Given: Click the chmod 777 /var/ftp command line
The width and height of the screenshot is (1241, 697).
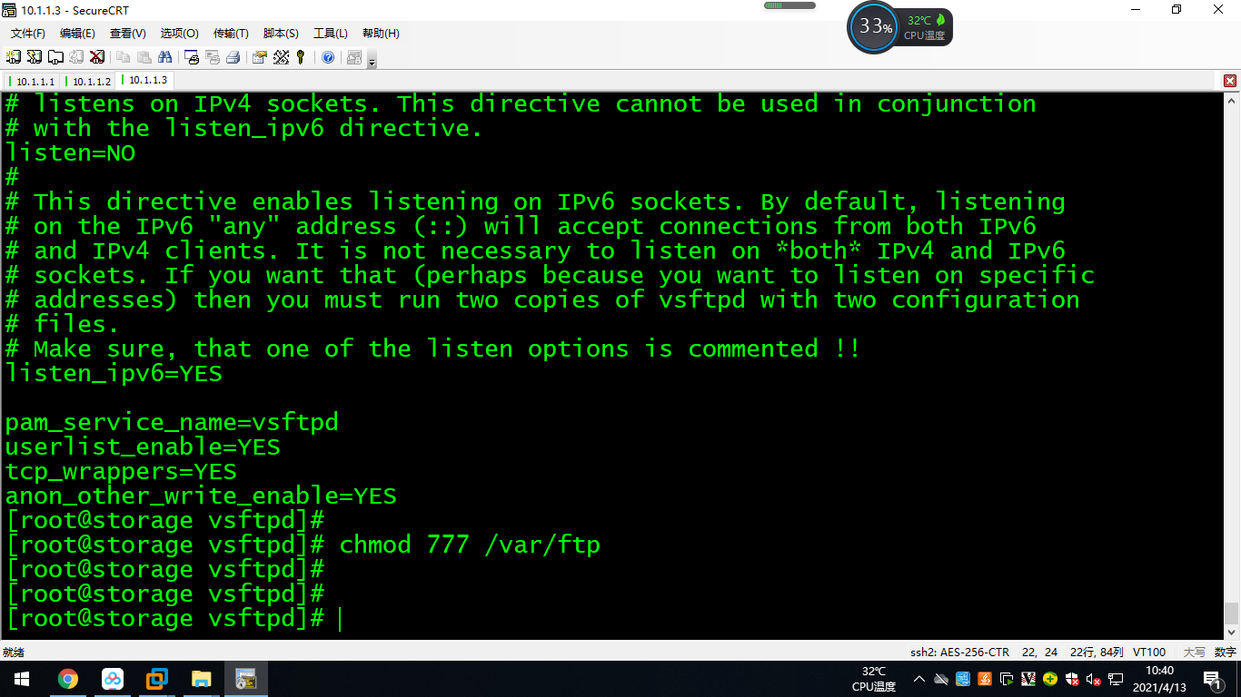Looking at the screenshot, I should tap(303, 545).
